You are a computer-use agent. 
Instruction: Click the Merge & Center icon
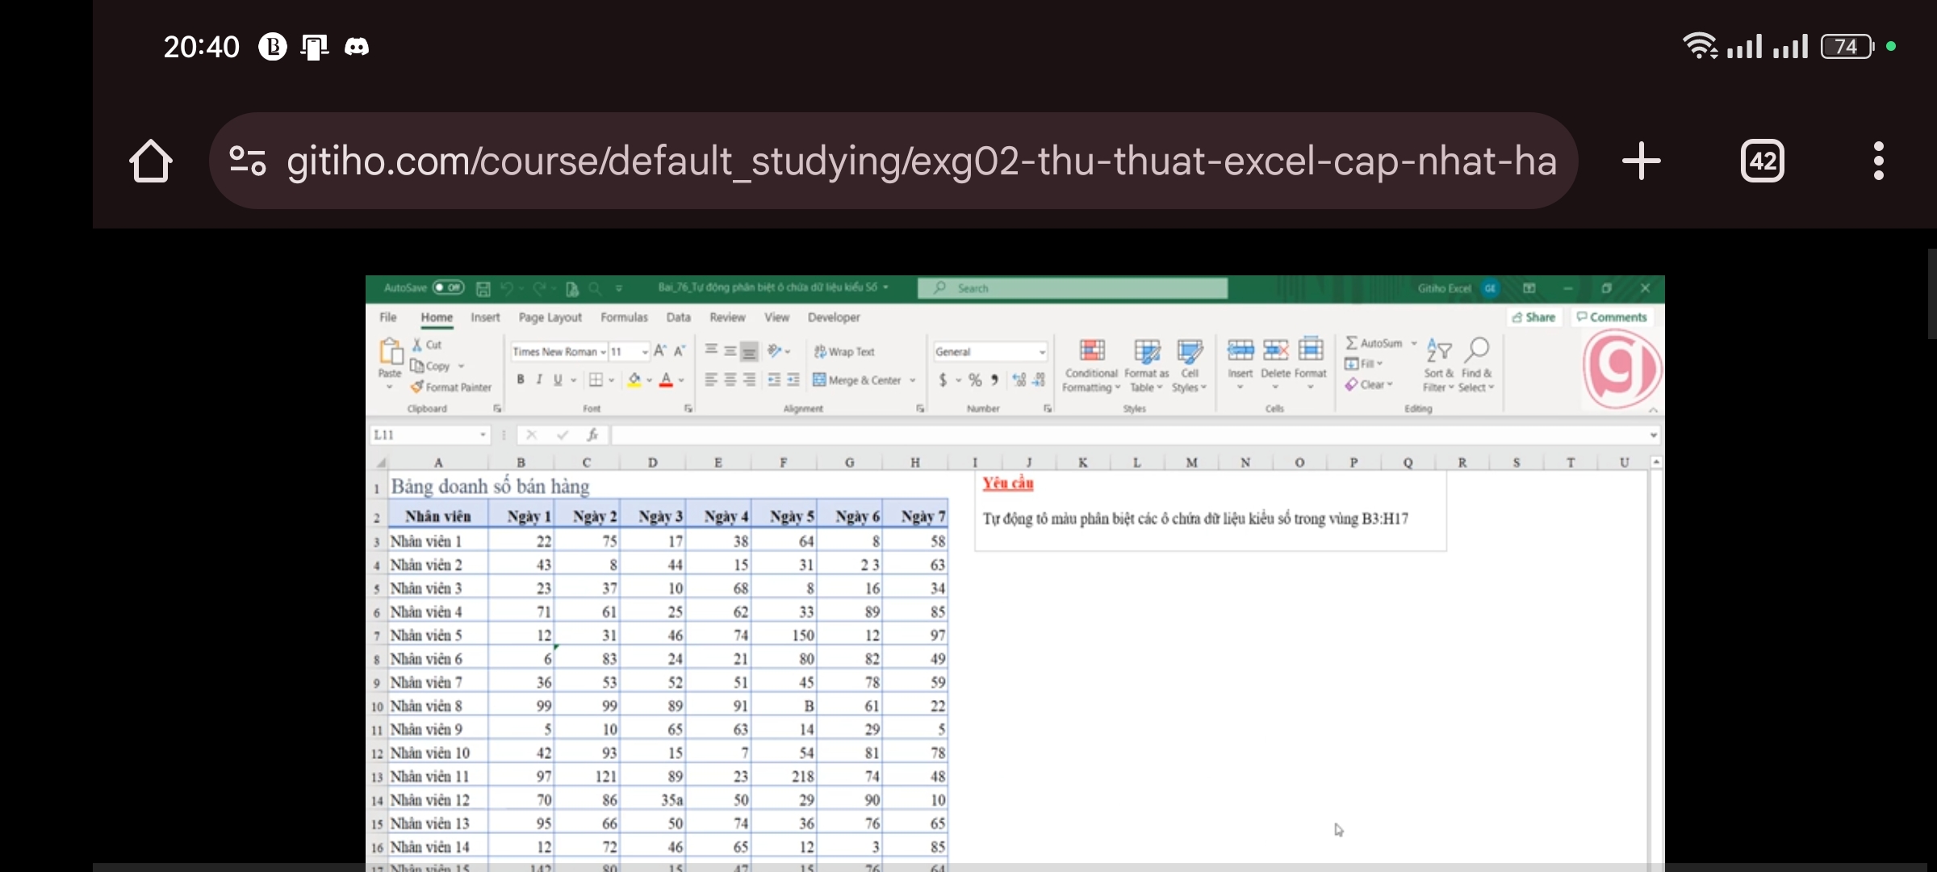tap(819, 380)
